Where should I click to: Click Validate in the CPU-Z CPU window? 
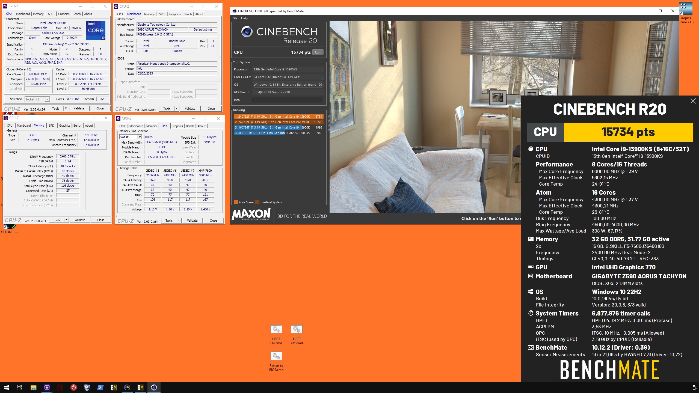[79, 108]
